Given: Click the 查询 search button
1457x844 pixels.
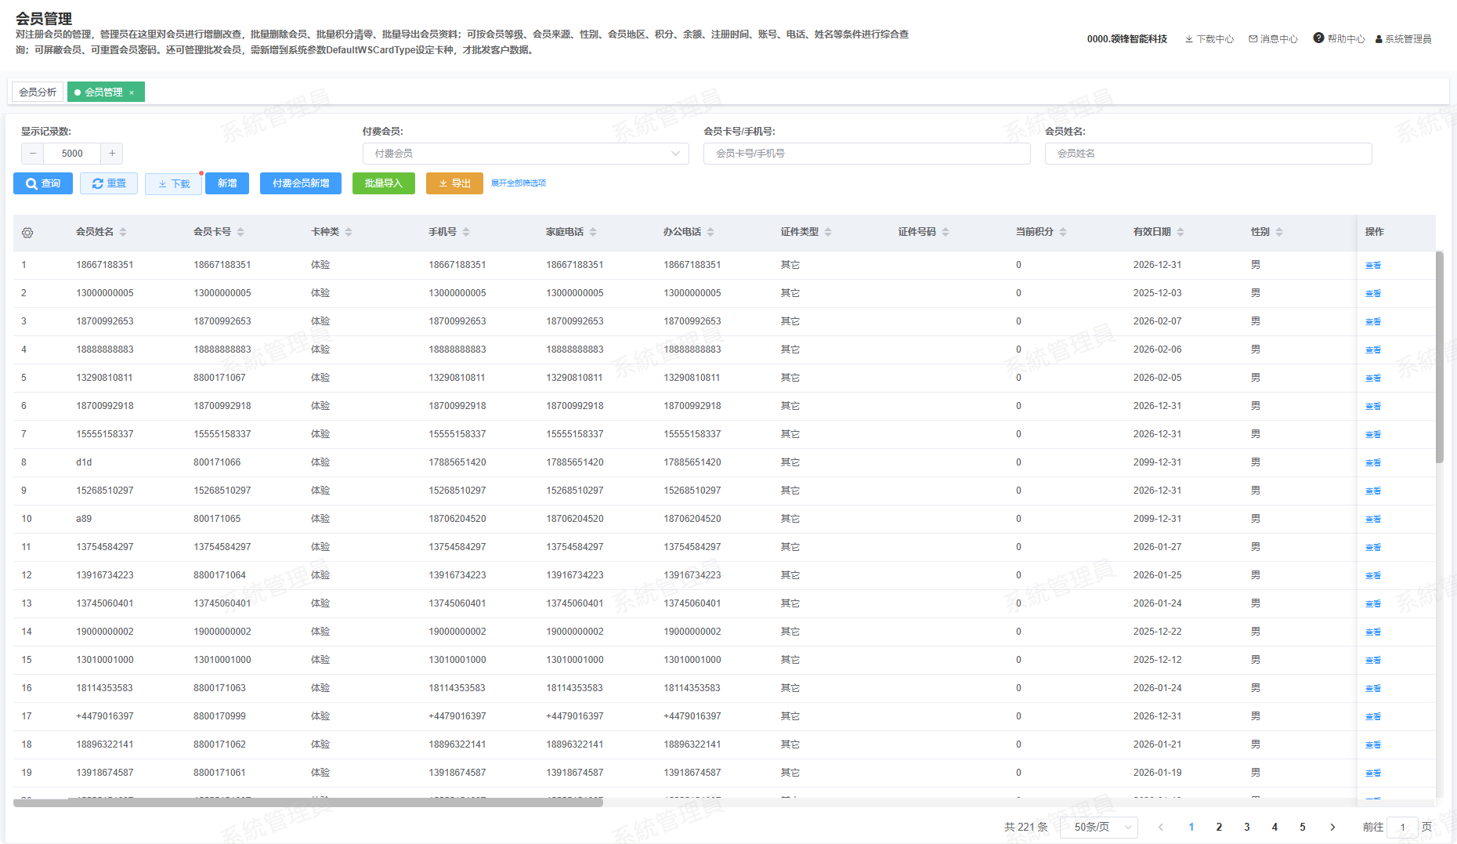Looking at the screenshot, I should pyautogui.click(x=43, y=183).
